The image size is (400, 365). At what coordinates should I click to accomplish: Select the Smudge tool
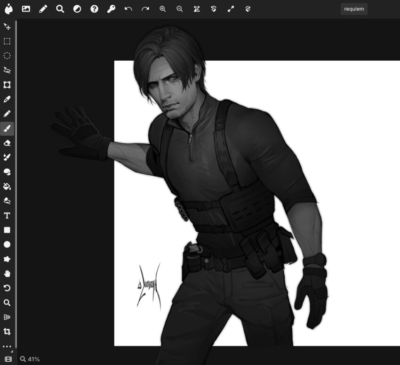(7, 172)
